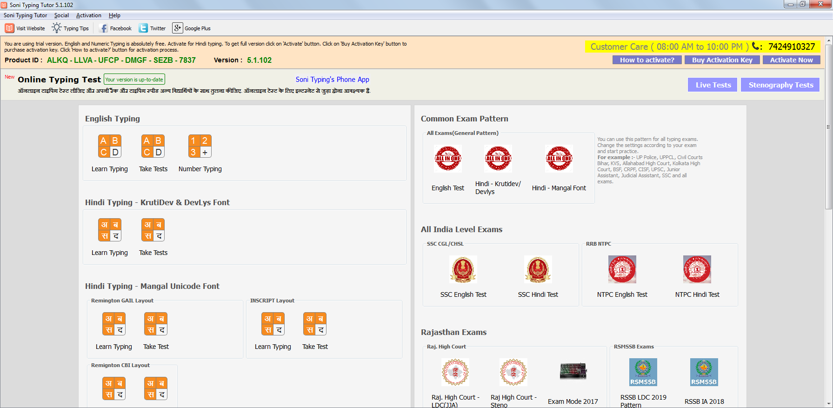Open RSSB LDC 2019 Pattern icon
833x408 pixels.
(x=643, y=372)
